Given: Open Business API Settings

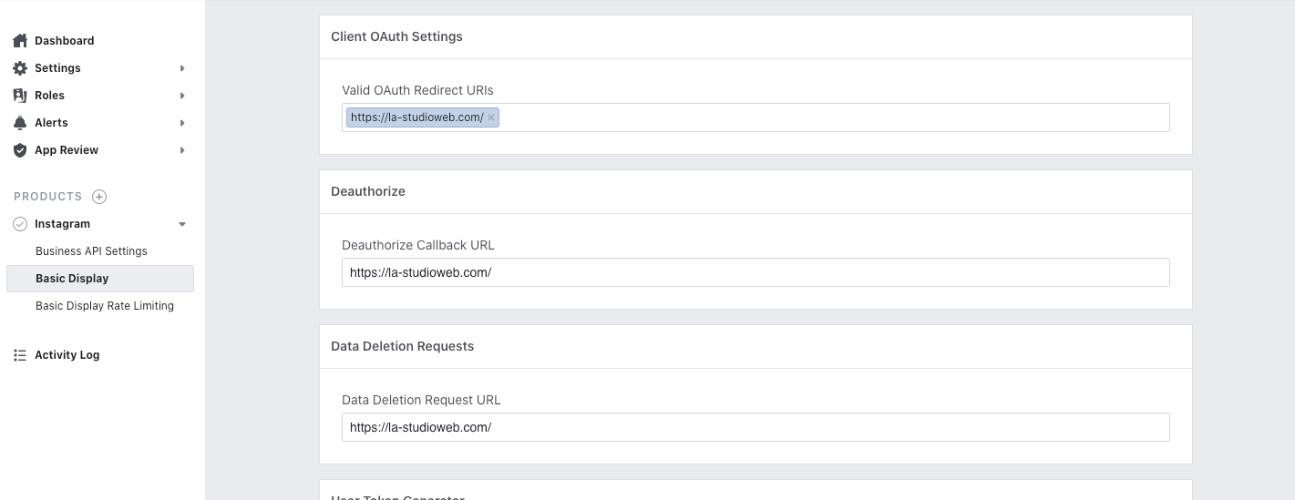Looking at the screenshot, I should [x=91, y=251].
